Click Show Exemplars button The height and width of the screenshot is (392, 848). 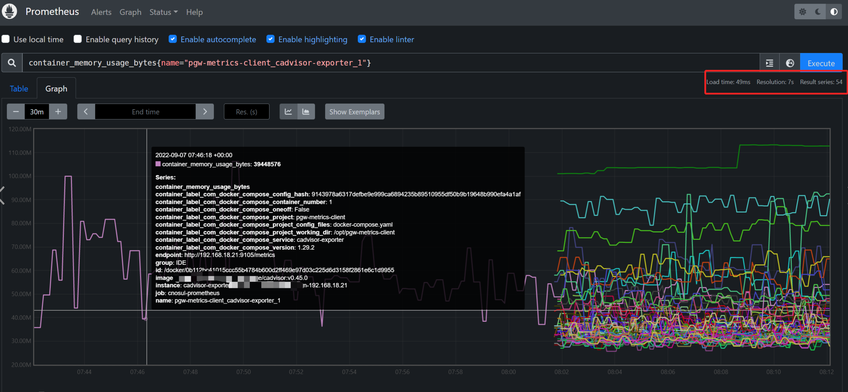[354, 112]
